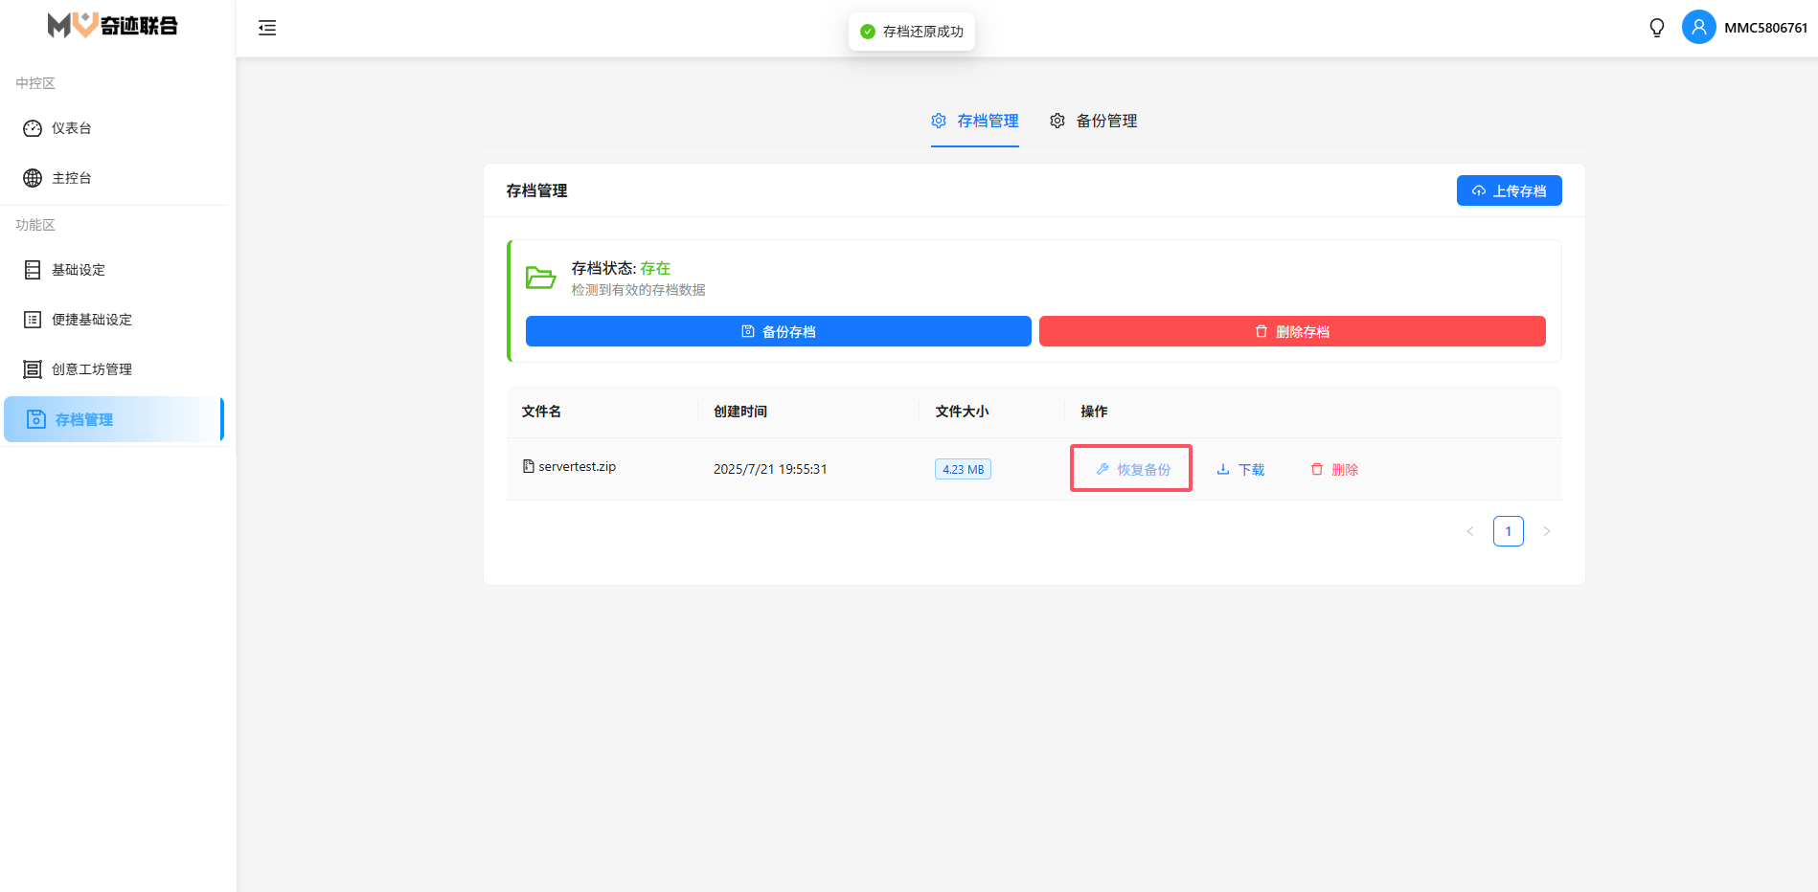Click the MU 奇迹联合 logo
The height and width of the screenshot is (892, 1818).
pyautogui.click(x=113, y=26)
